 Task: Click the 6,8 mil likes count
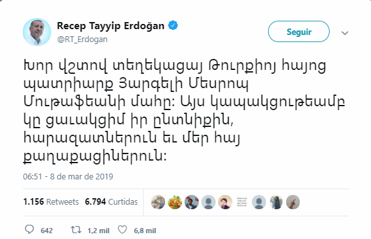coord(145,231)
